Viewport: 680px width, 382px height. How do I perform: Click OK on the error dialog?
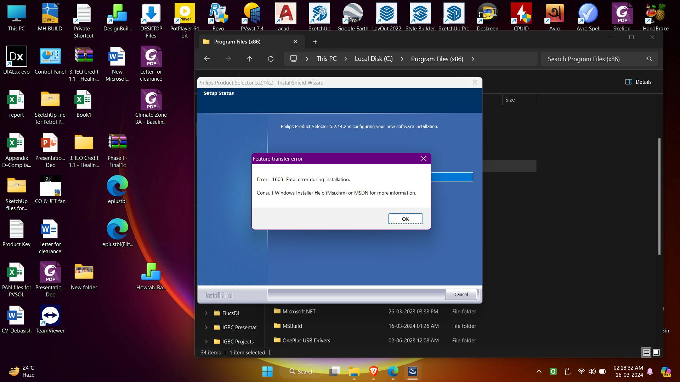(x=405, y=219)
